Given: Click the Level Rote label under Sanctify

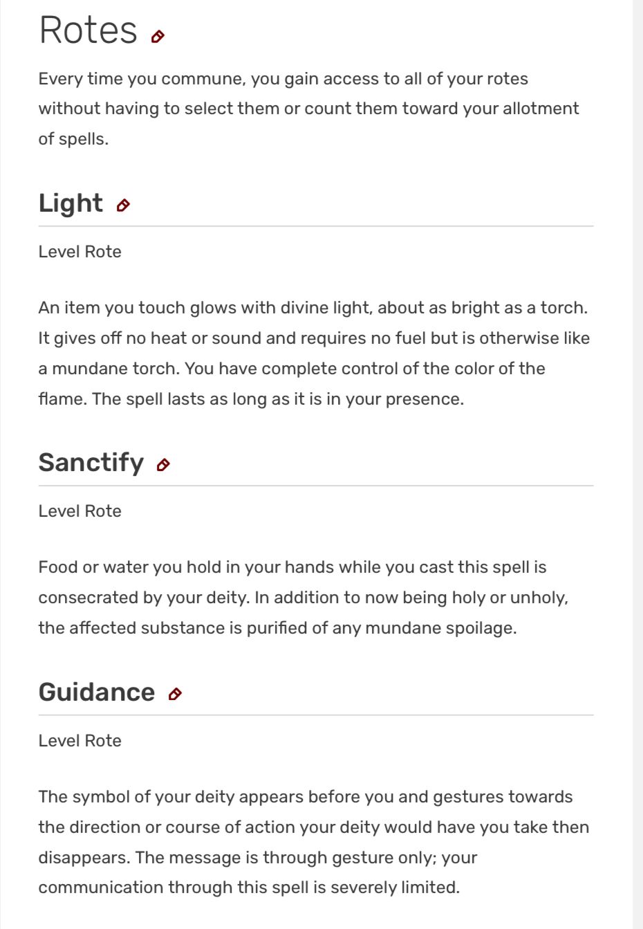Looking at the screenshot, I should [80, 511].
